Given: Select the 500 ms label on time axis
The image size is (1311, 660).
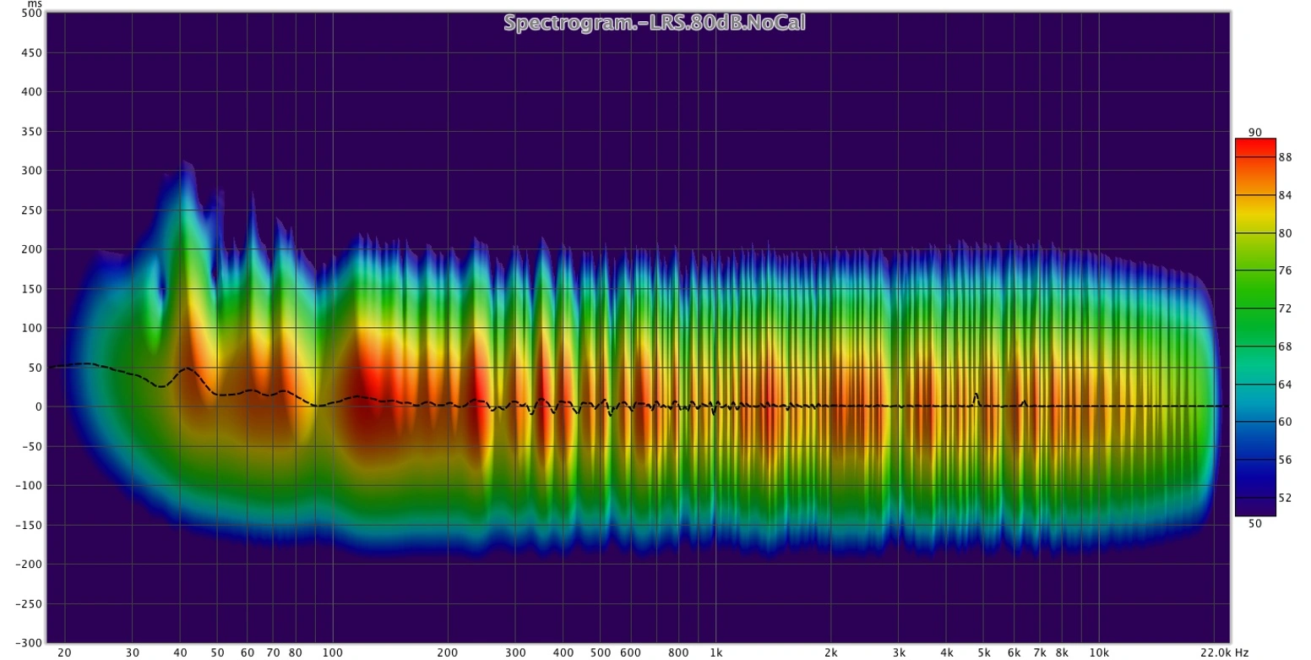Looking at the screenshot, I should point(32,14).
